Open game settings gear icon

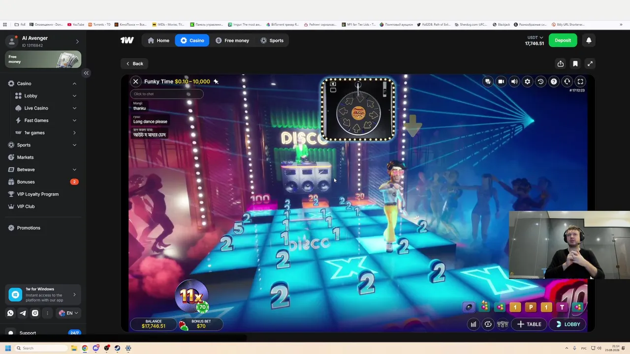[528, 82]
